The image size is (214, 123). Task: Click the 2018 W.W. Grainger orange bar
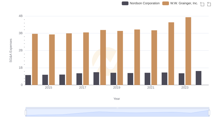pyautogui.click(x=103, y=57)
